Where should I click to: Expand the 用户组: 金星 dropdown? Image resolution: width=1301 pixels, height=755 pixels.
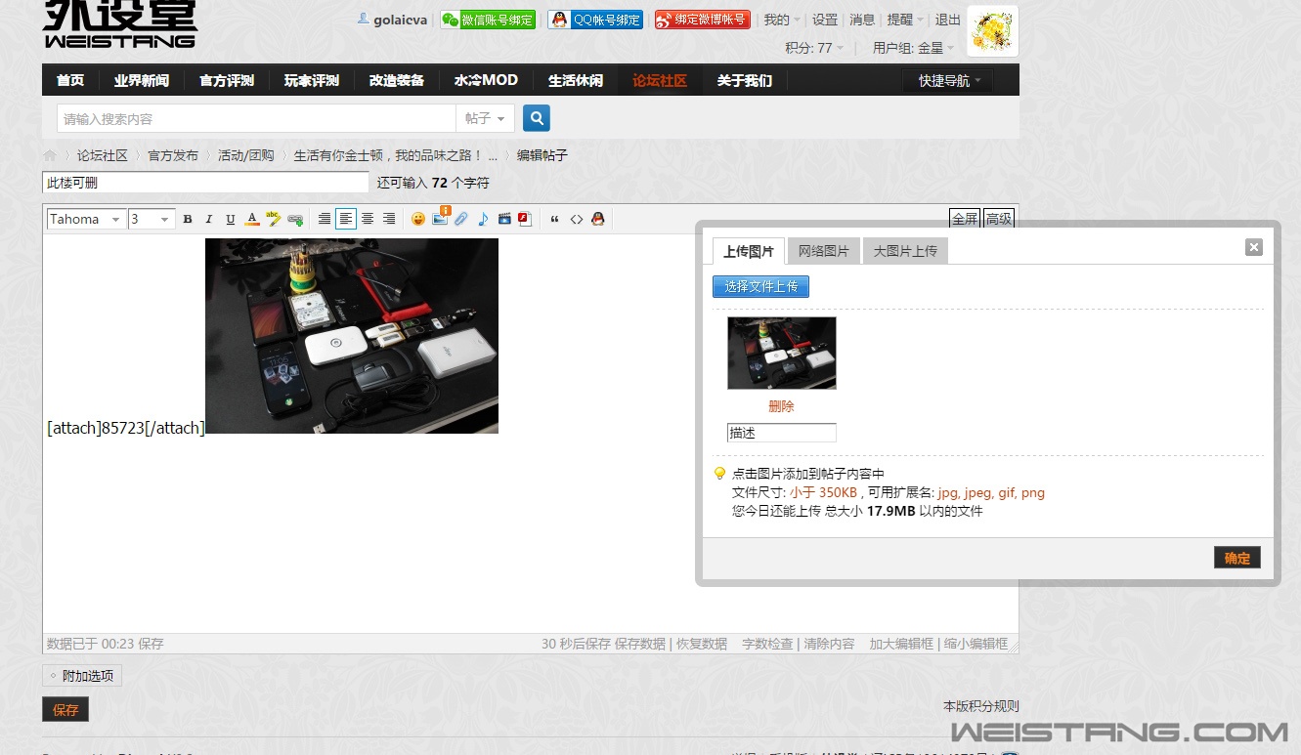pos(913,48)
